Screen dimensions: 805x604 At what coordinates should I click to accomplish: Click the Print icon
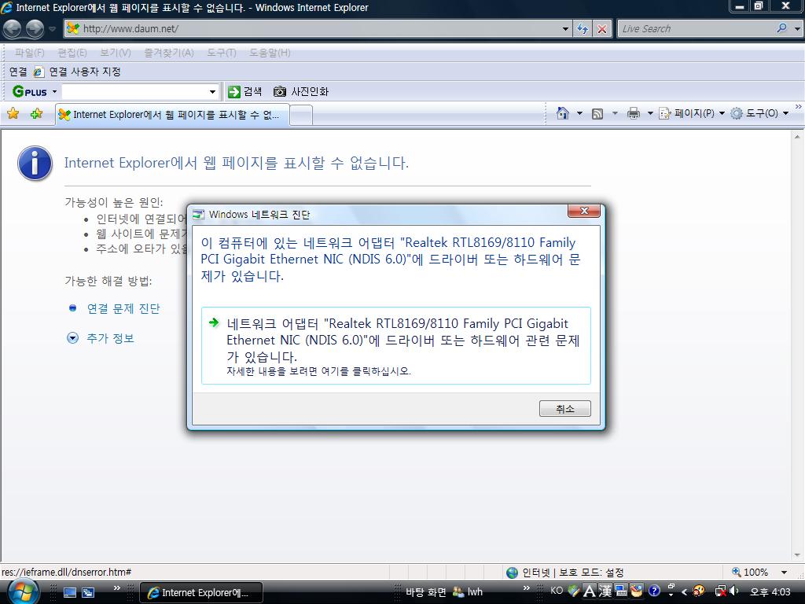pyautogui.click(x=634, y=113)
